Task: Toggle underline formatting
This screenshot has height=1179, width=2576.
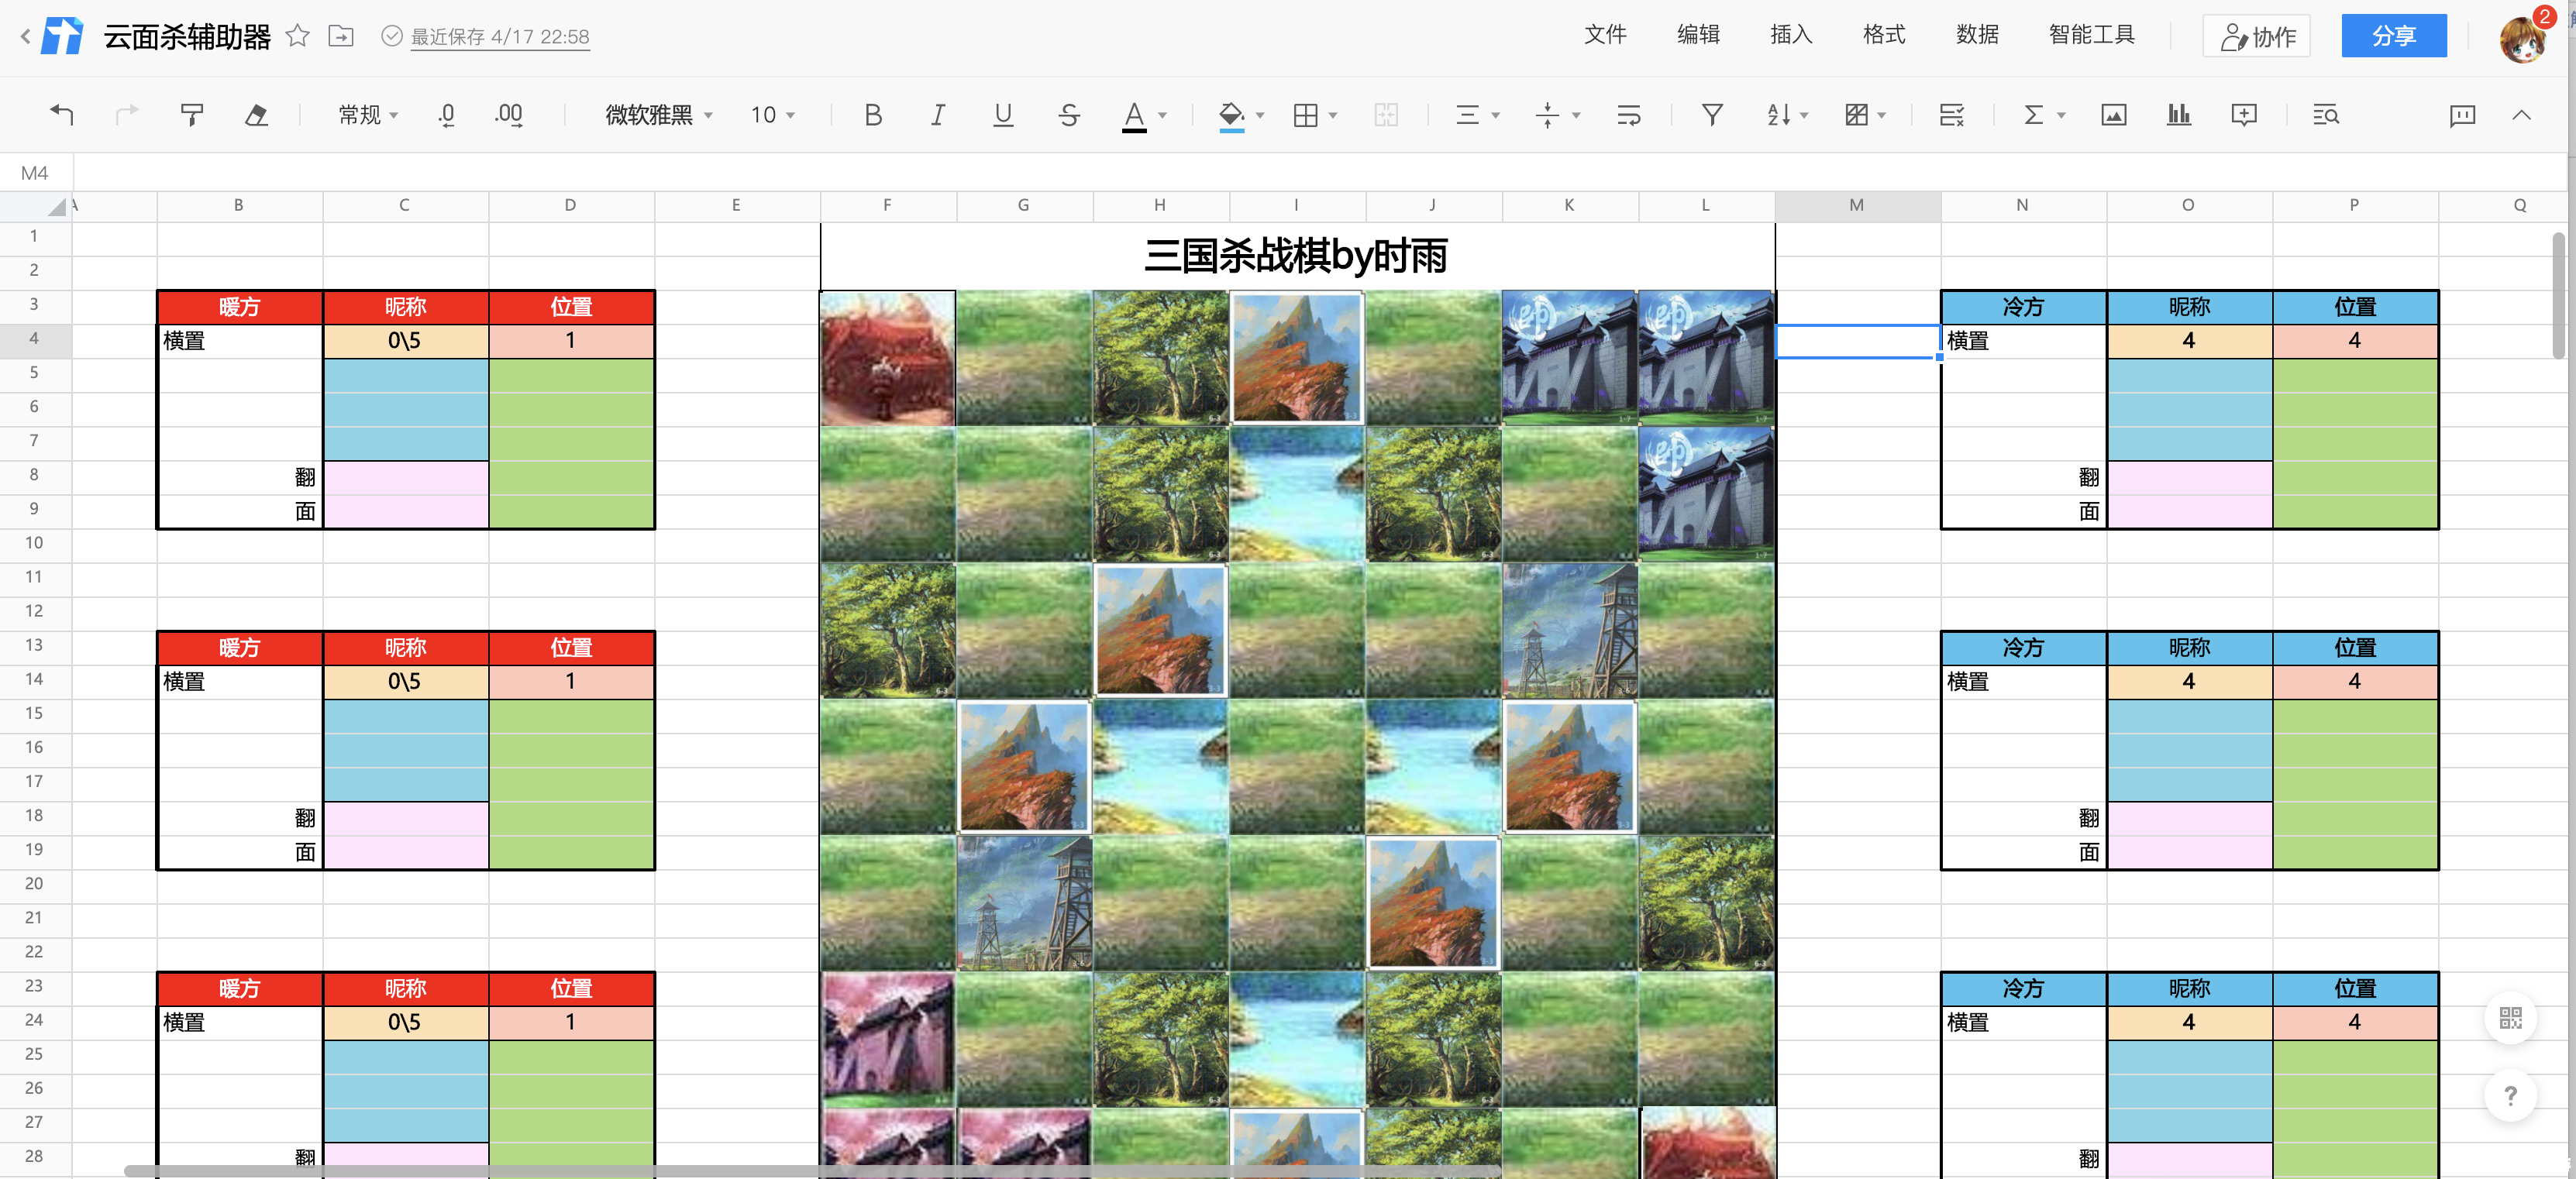Action: tap(1003, 115)
